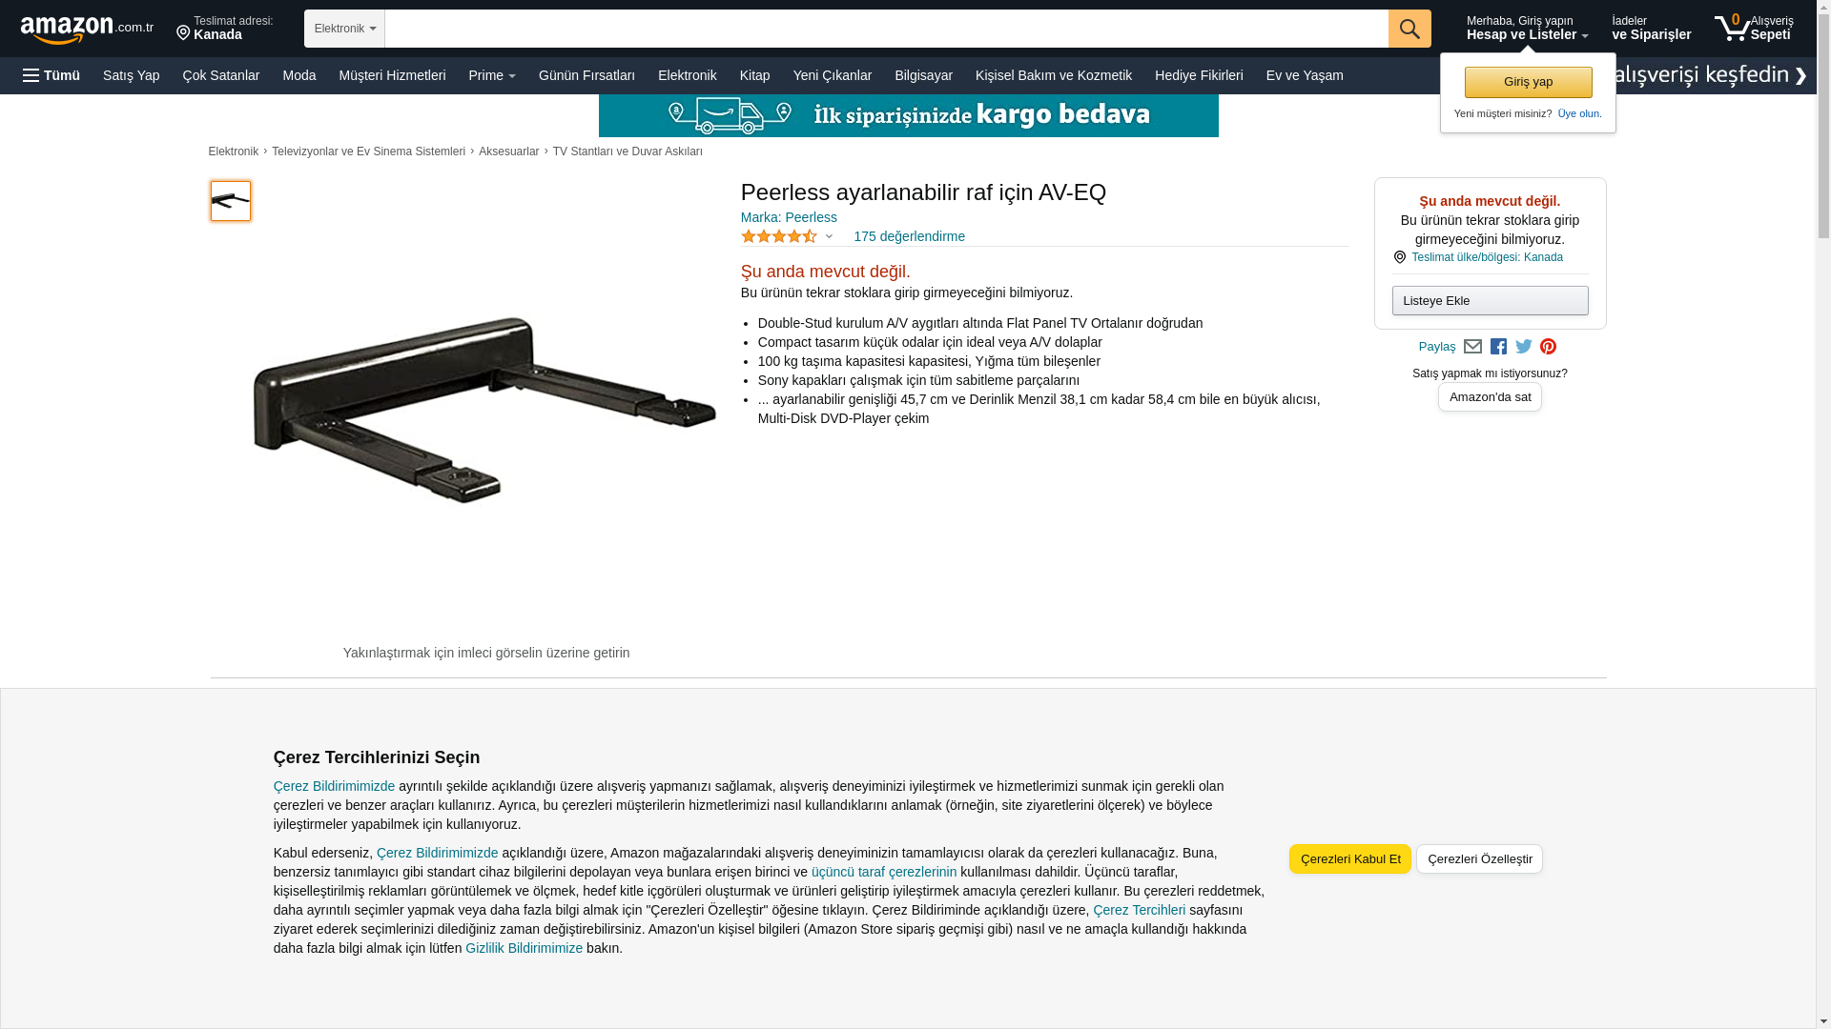
Task: Select the product image thumbnail
Action: pos(231,201)
